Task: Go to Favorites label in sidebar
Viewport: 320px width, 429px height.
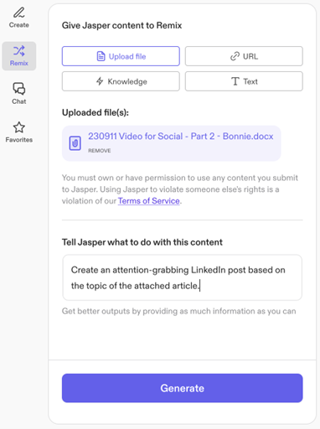Action: tap(19, 140)
